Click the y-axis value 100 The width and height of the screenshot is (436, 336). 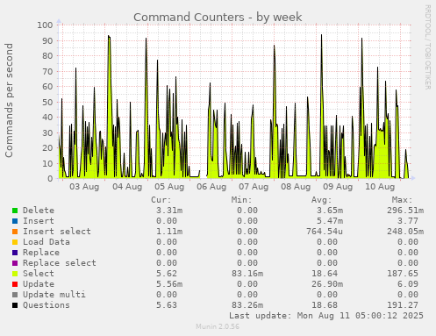[45, 25]
